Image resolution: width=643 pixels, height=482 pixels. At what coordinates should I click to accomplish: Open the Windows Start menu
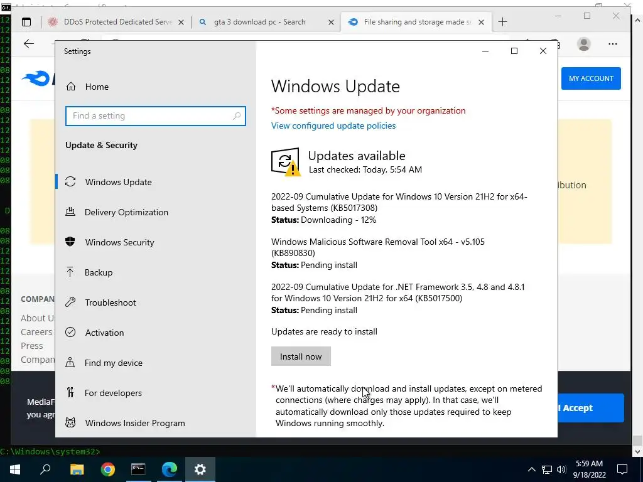[15, 469]
